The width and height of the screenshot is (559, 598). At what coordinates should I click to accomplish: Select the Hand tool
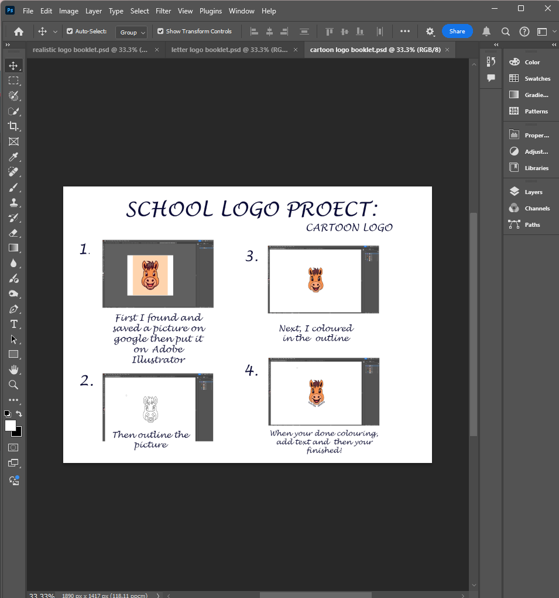(13, 369)
